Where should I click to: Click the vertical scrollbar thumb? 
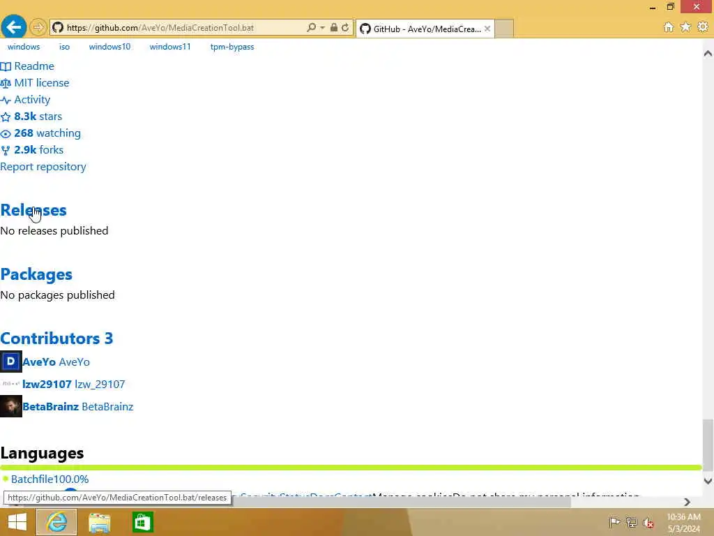pos(708,445)
